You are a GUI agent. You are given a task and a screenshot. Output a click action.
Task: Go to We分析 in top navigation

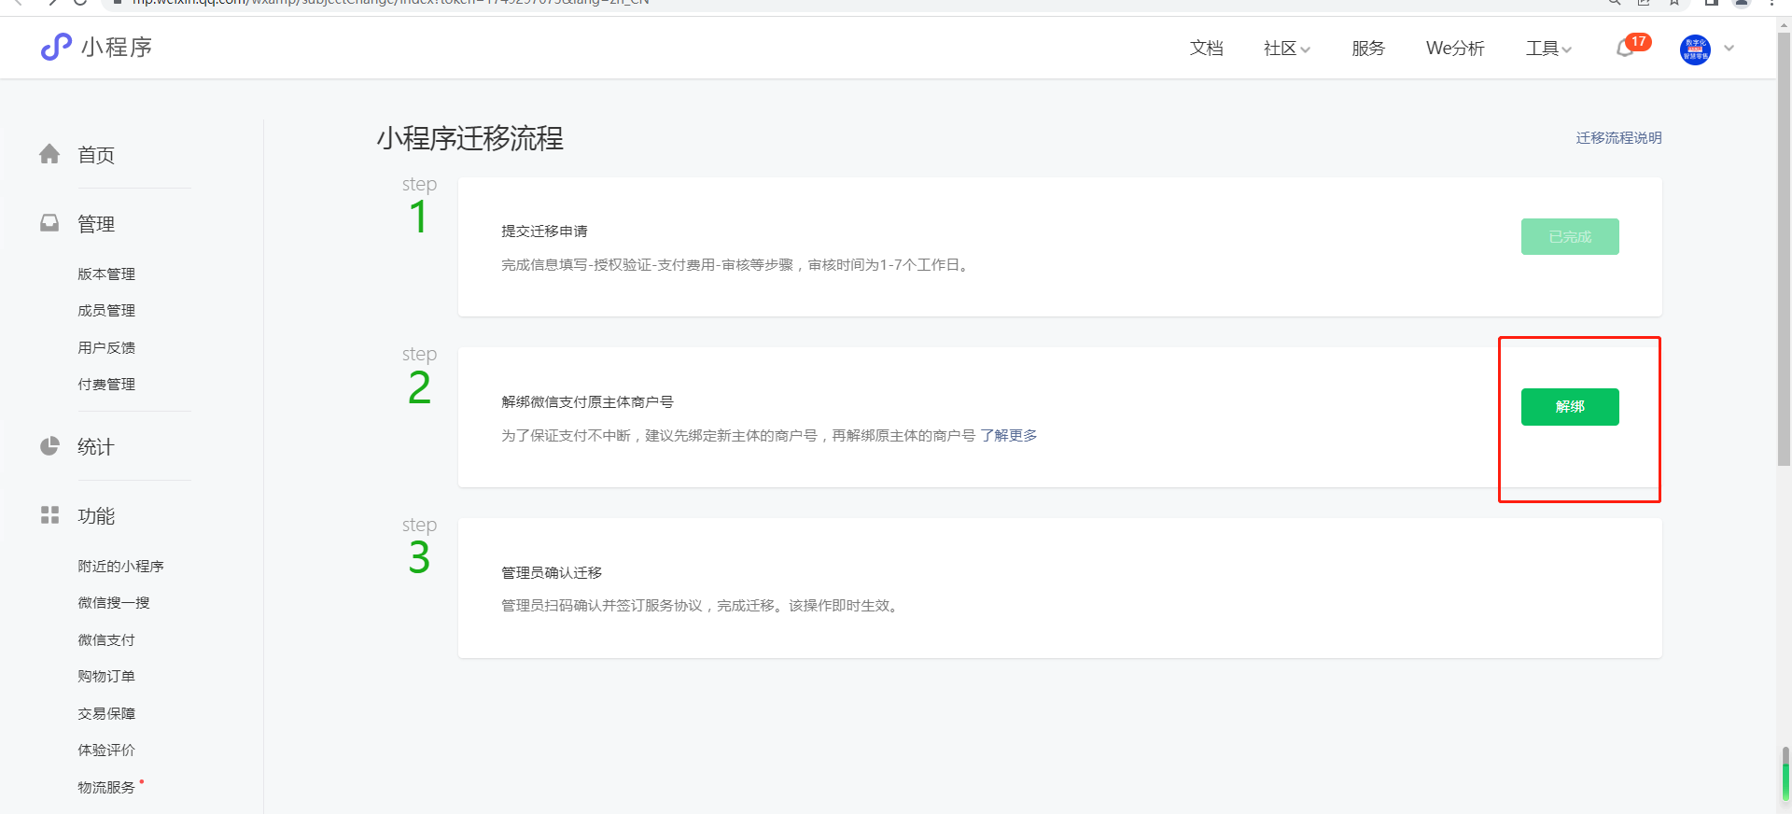tap(1454, 49)
